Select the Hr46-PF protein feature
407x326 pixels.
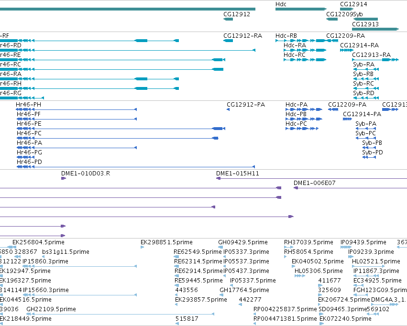tap(77, 119)
